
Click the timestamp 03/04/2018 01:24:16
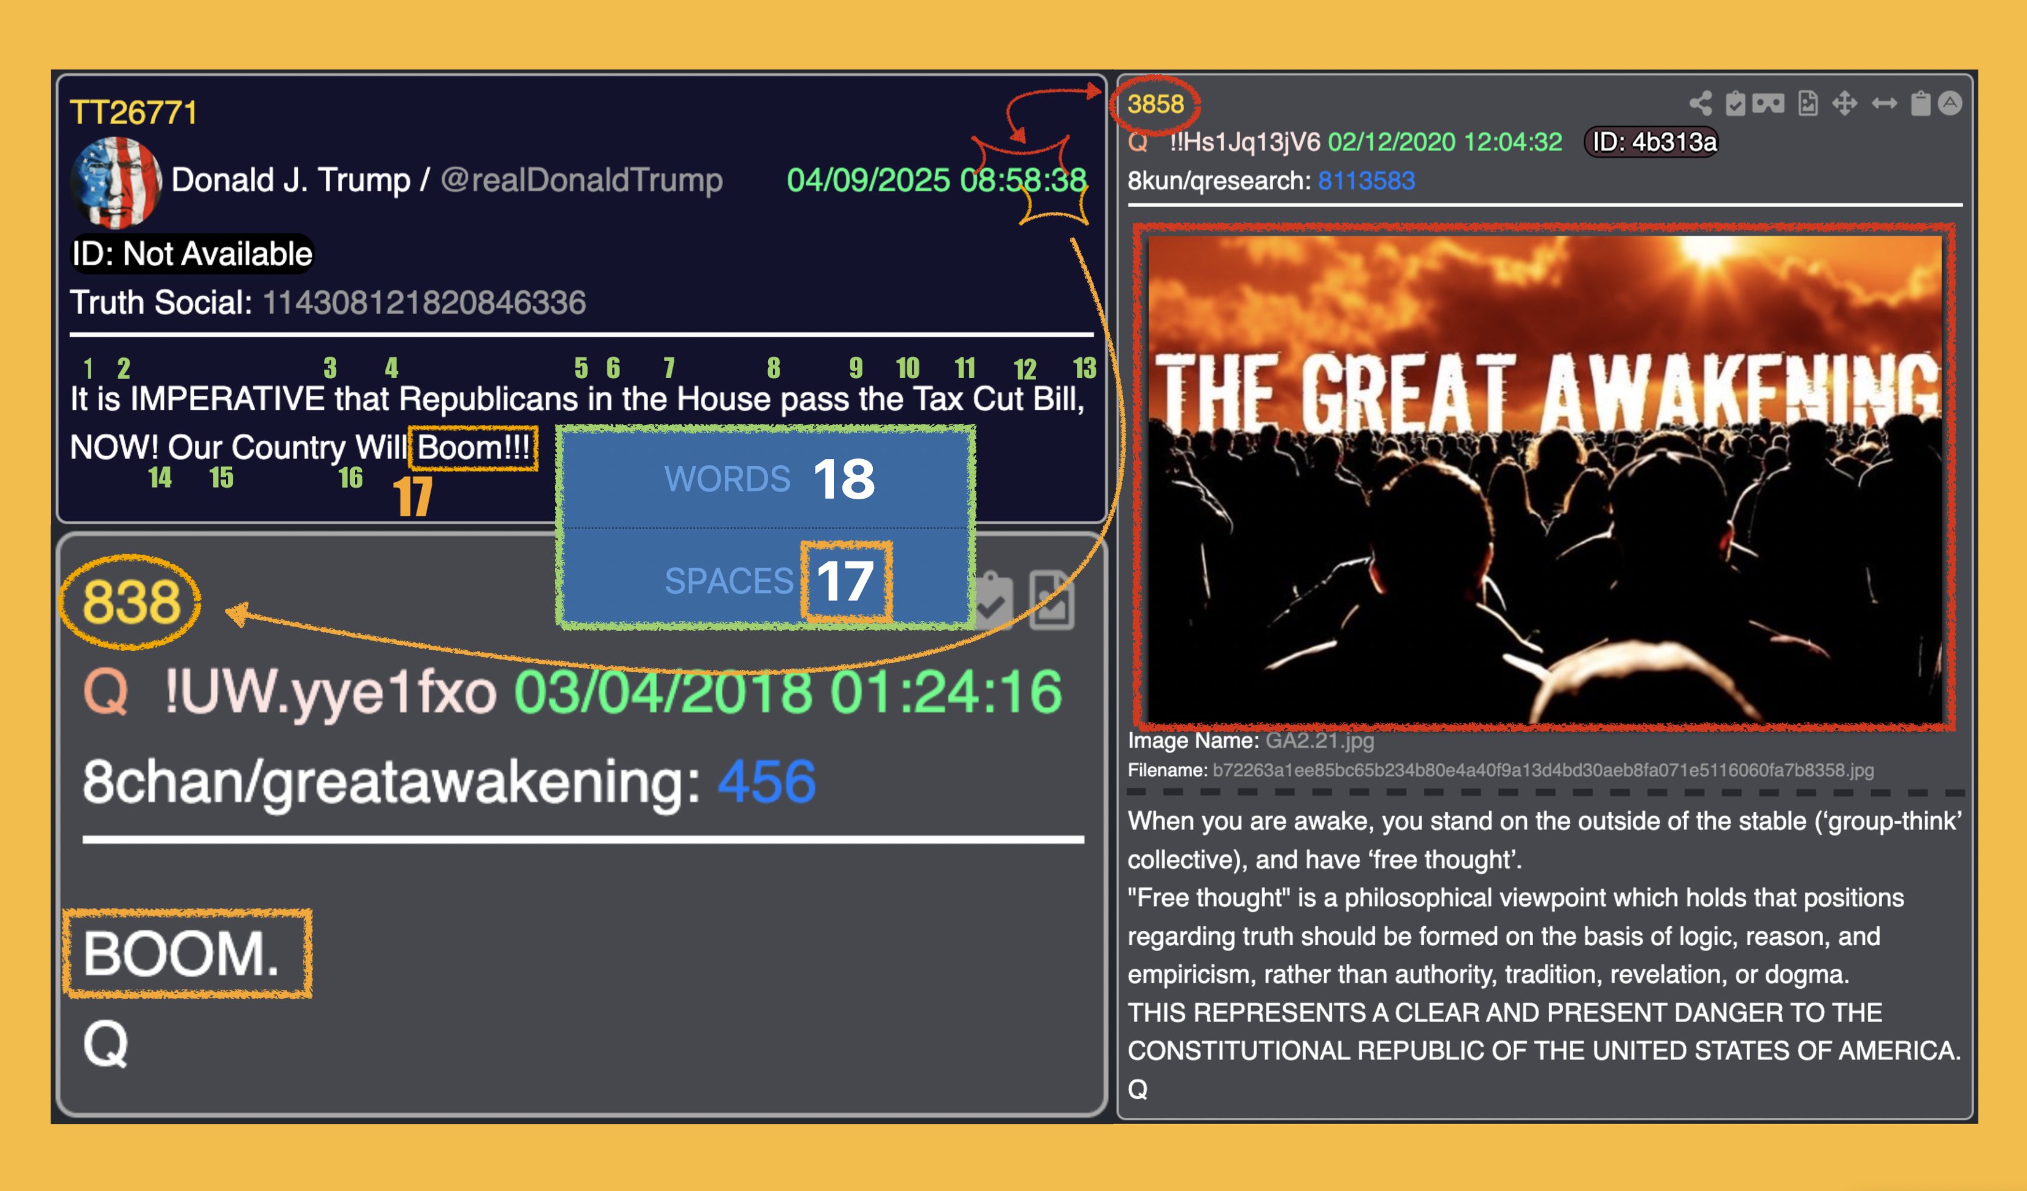pos(788,692)
